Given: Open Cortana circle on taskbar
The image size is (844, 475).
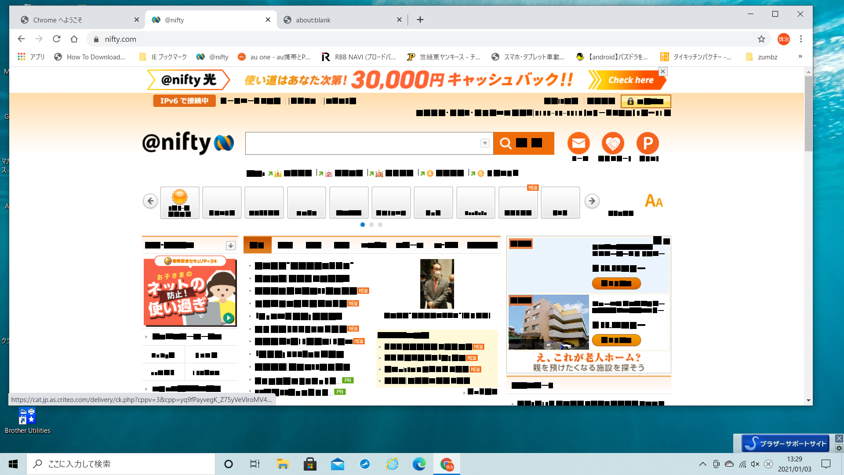Looking at the screenshot, I should [x=228, y=464].
